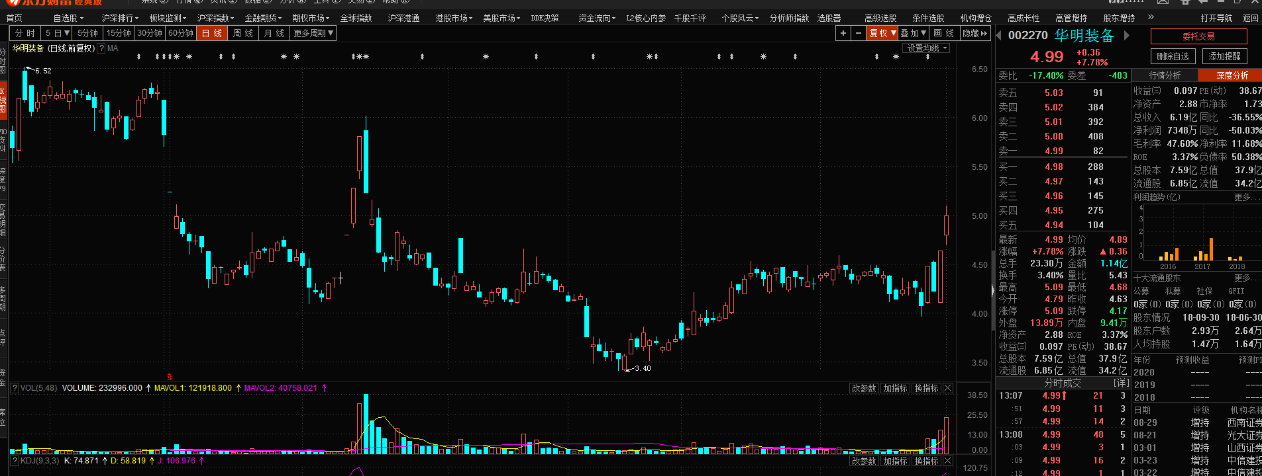The image size is (1262, 476).
Task: Go to previous stock with left arrow
Action: pyautogui.click(x=999, y=35)
